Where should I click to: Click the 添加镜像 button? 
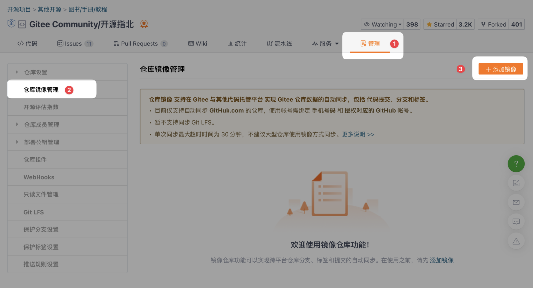500,69
